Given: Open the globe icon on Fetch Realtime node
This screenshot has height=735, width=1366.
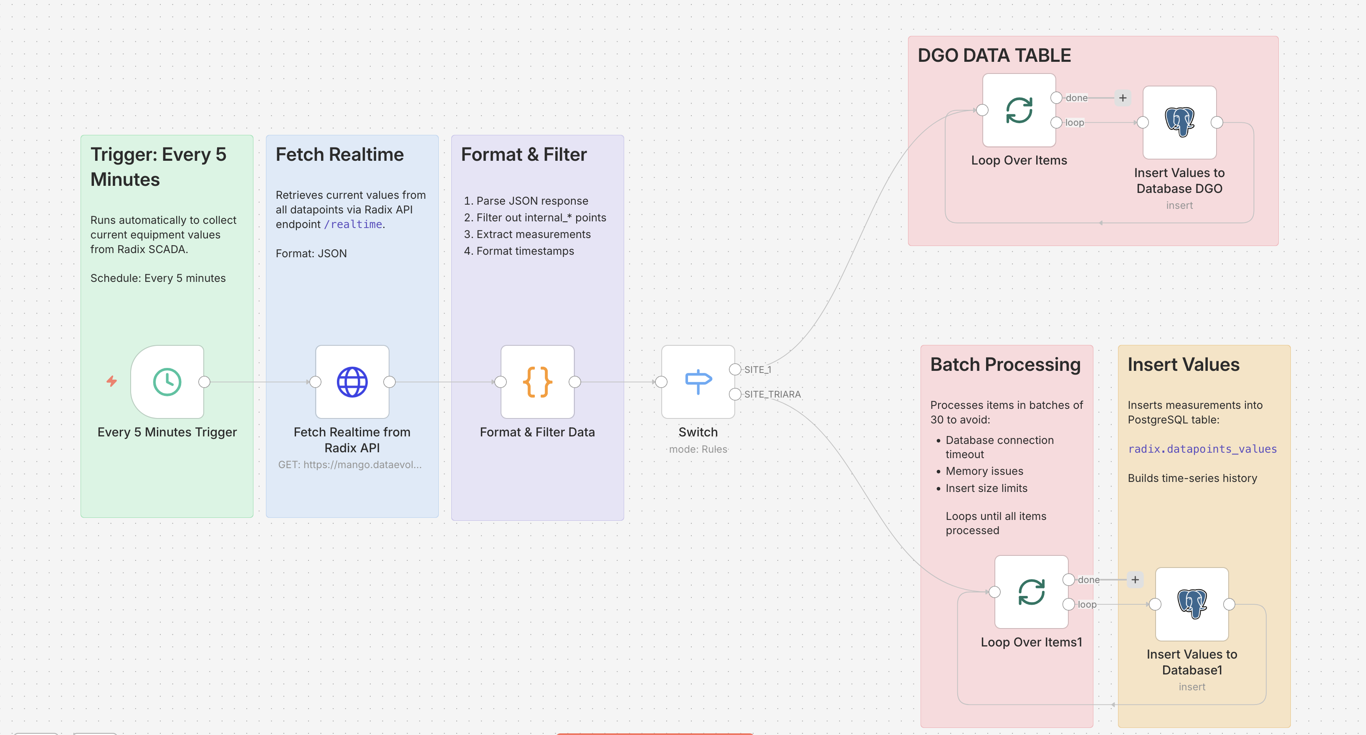Looking at the screenshot, I should coord(352,381).
